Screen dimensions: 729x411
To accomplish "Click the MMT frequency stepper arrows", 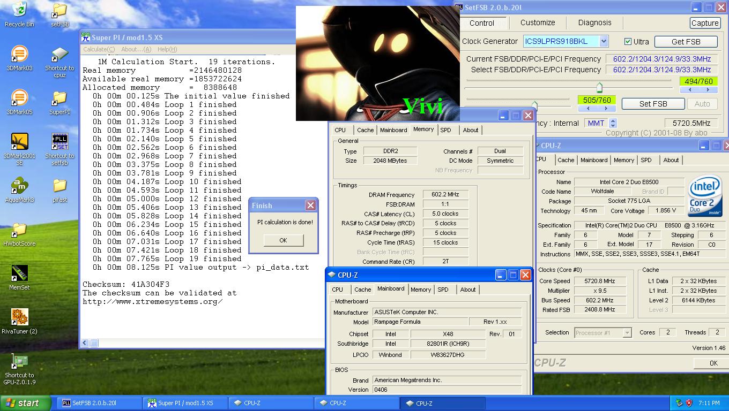I will pyautogui.click(x=613, y=123).
